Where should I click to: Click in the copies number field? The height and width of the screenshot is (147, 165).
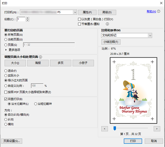[21, 19]
